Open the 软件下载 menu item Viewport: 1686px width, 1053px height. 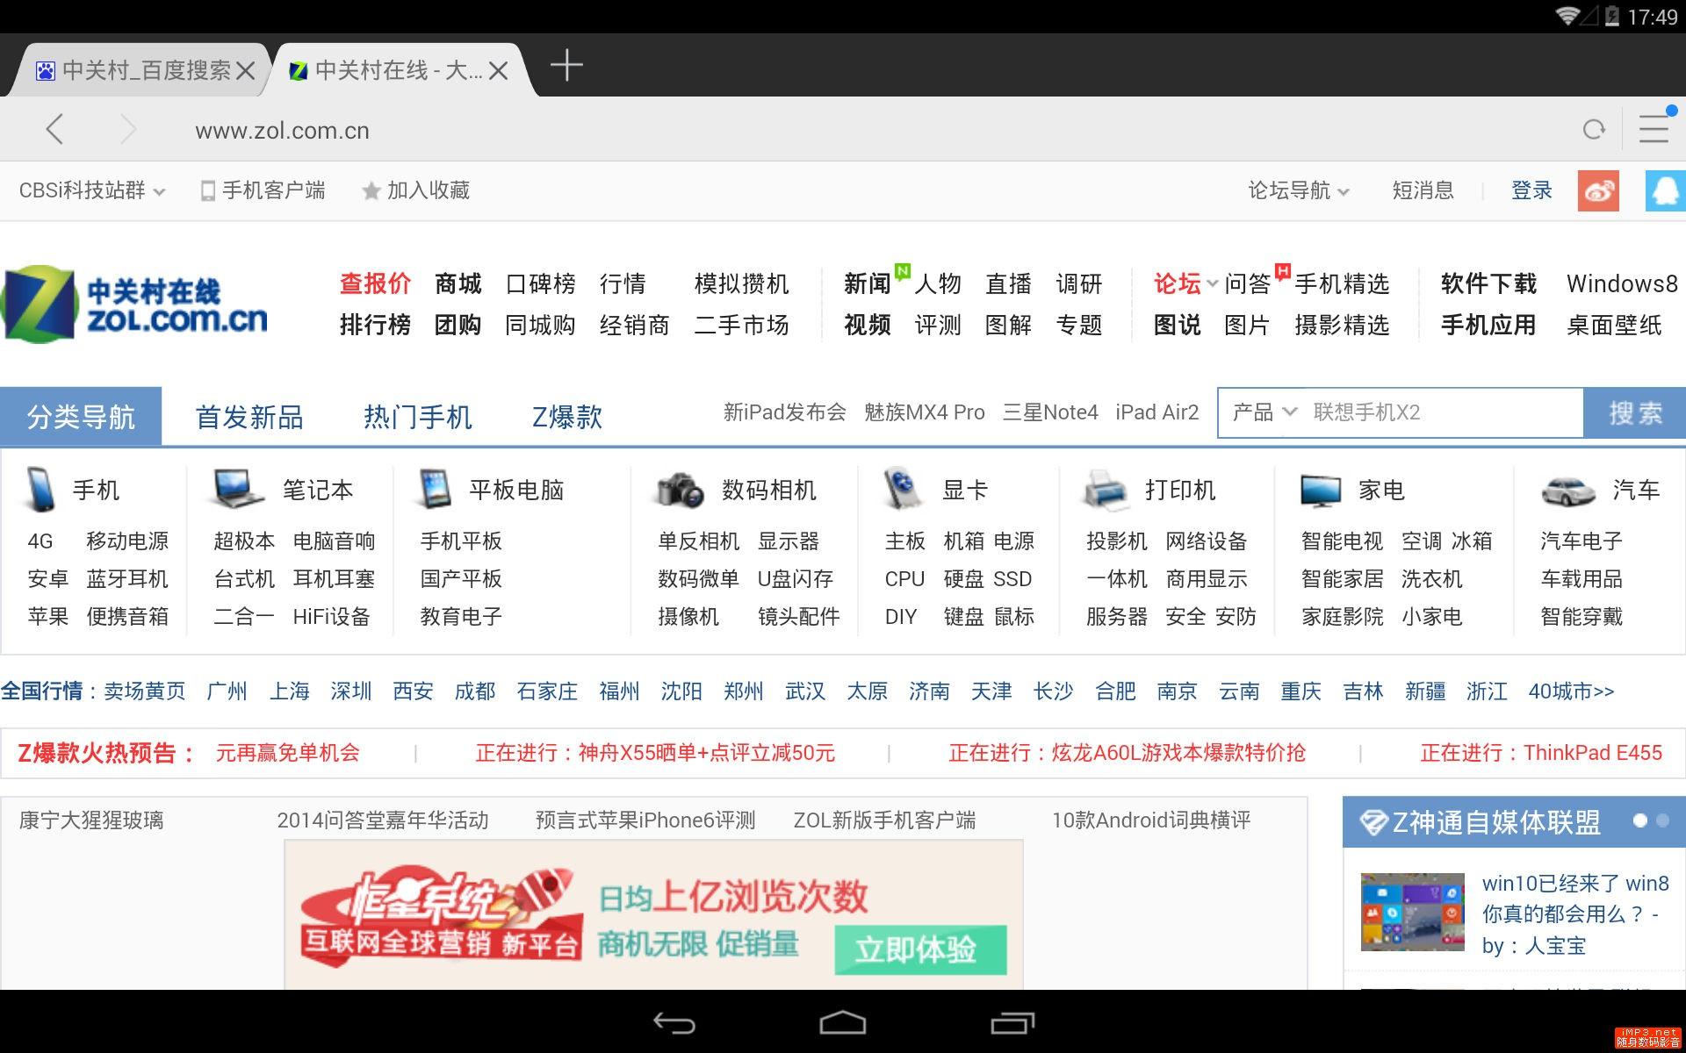[x=1488, y=283]
